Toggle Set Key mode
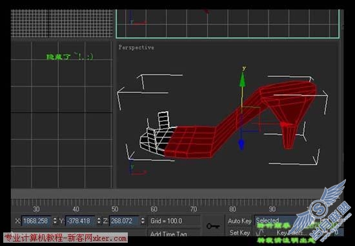The height and width of the screenshot is (246, 355). click(239, 232)
